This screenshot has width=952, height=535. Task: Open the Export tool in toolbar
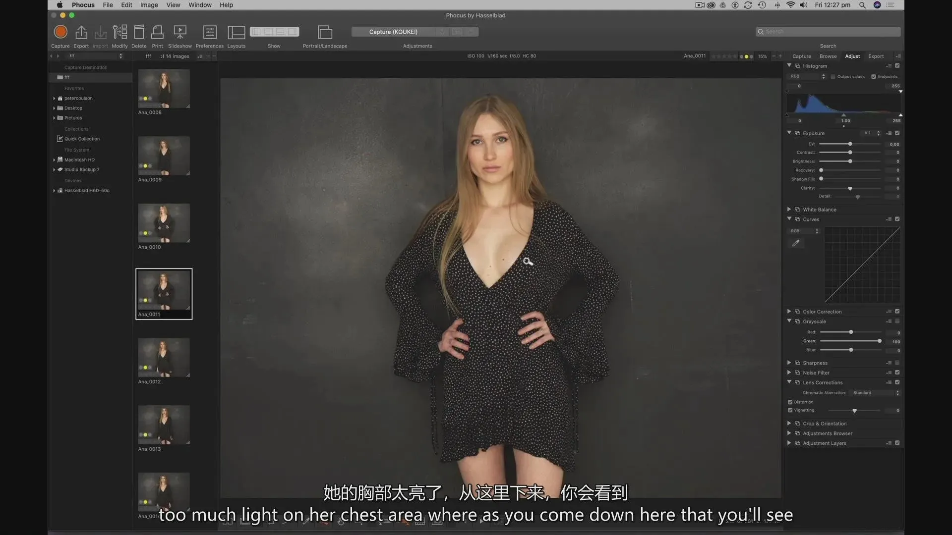pos(81,32)
